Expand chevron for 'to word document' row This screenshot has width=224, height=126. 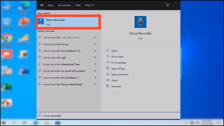(x=95, y=71)
